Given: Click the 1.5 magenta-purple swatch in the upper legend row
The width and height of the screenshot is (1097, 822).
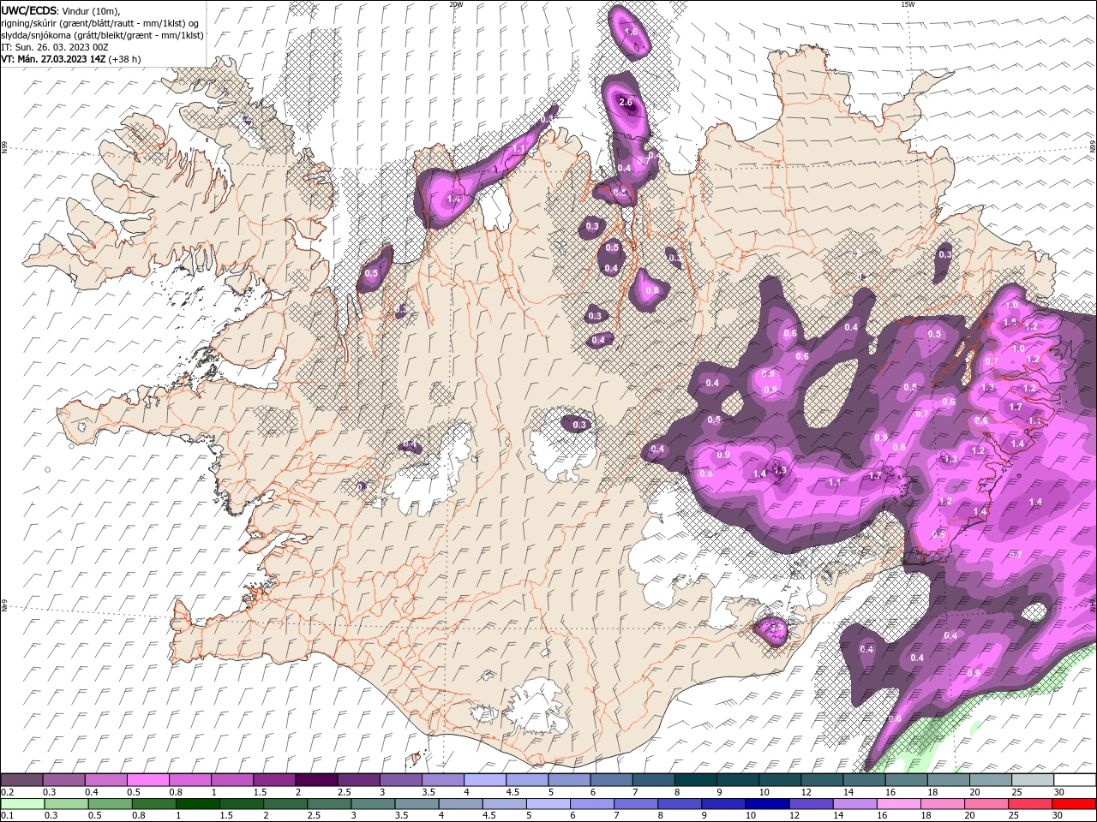Looking at the screenshot, I should coord(274,780).
